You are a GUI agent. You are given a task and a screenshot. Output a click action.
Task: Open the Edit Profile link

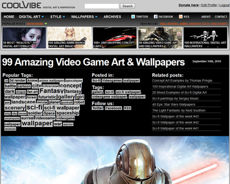point(209,5)
